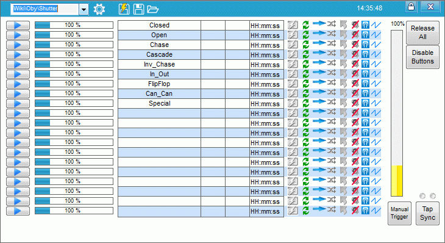Click the floppy disk save icon
The width and height of the screenshot is (445, 243).
138,9
